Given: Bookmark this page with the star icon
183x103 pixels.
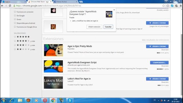Looking at the screenshot, I should (x=163, y=6).
